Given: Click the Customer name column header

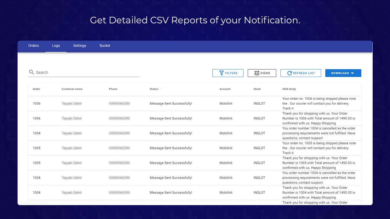Looking at the screenshot, I should click(72, 89).
